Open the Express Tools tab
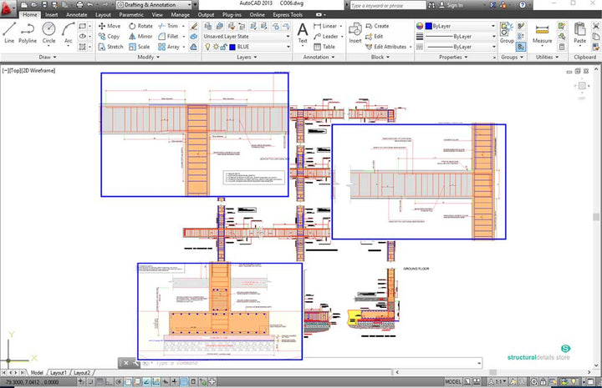Viewport: 602px width, 388px height. tap(288, 14)
